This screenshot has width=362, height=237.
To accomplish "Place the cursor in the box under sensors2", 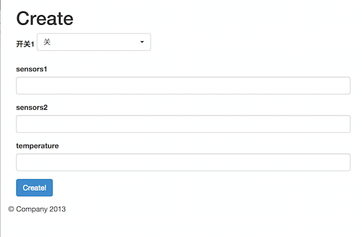I will [x=183, y=124].
